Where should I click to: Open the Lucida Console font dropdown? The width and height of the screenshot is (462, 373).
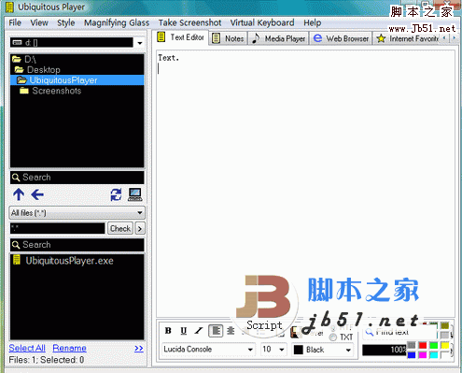tap(250, 350)
